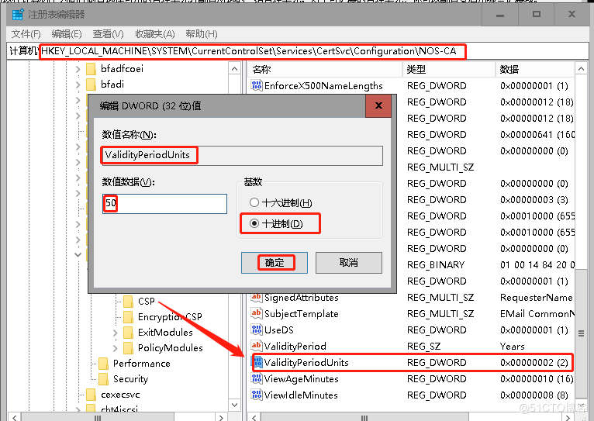Click the EncryptionCSP folder icon
Screen dimensions: 594x421
[129, 317]
